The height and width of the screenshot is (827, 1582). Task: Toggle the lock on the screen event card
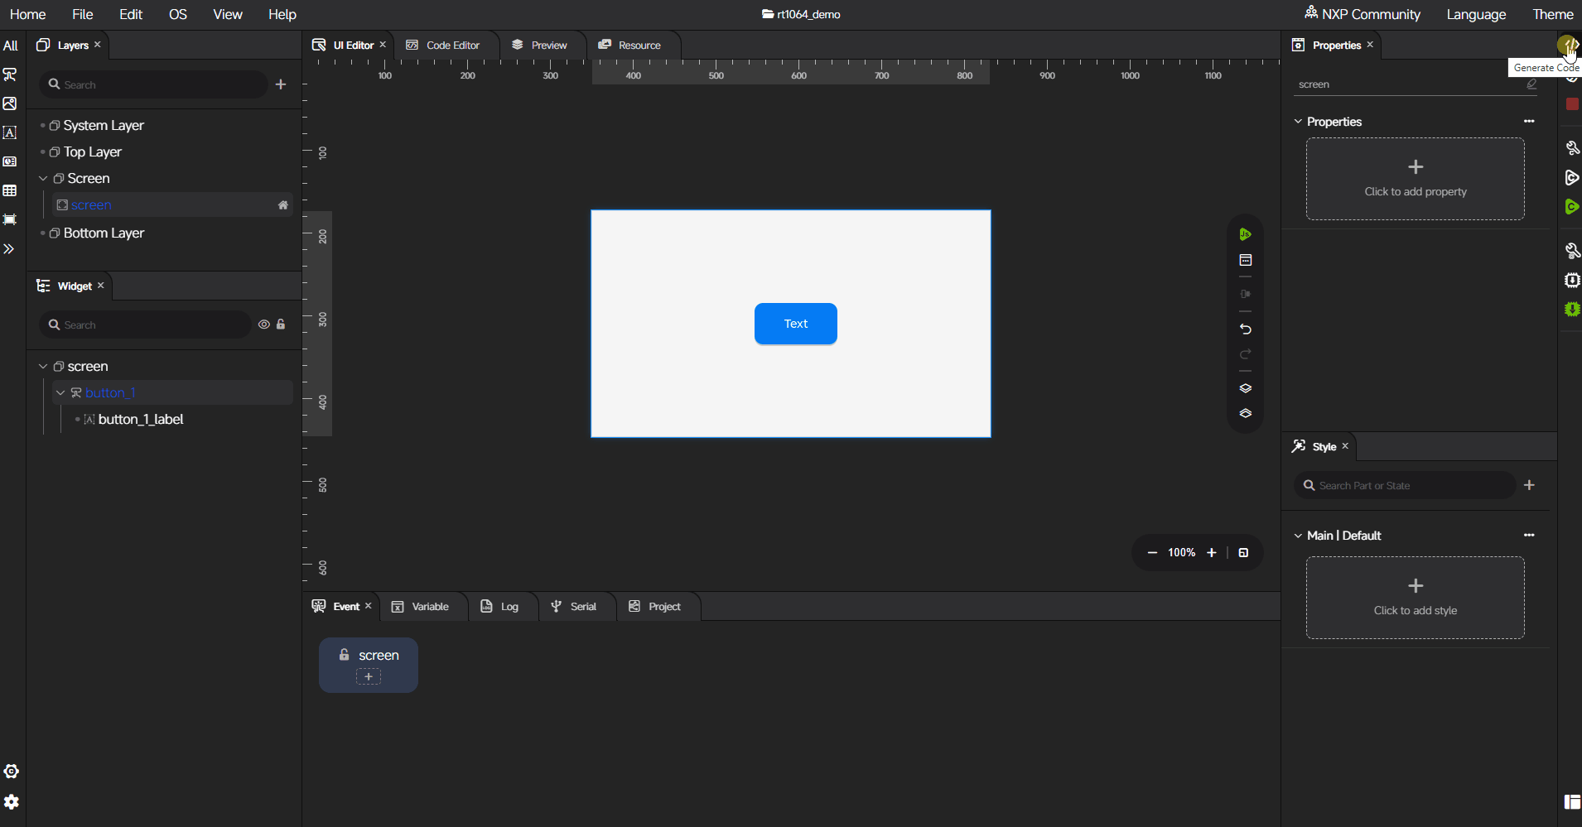[344, 655]
